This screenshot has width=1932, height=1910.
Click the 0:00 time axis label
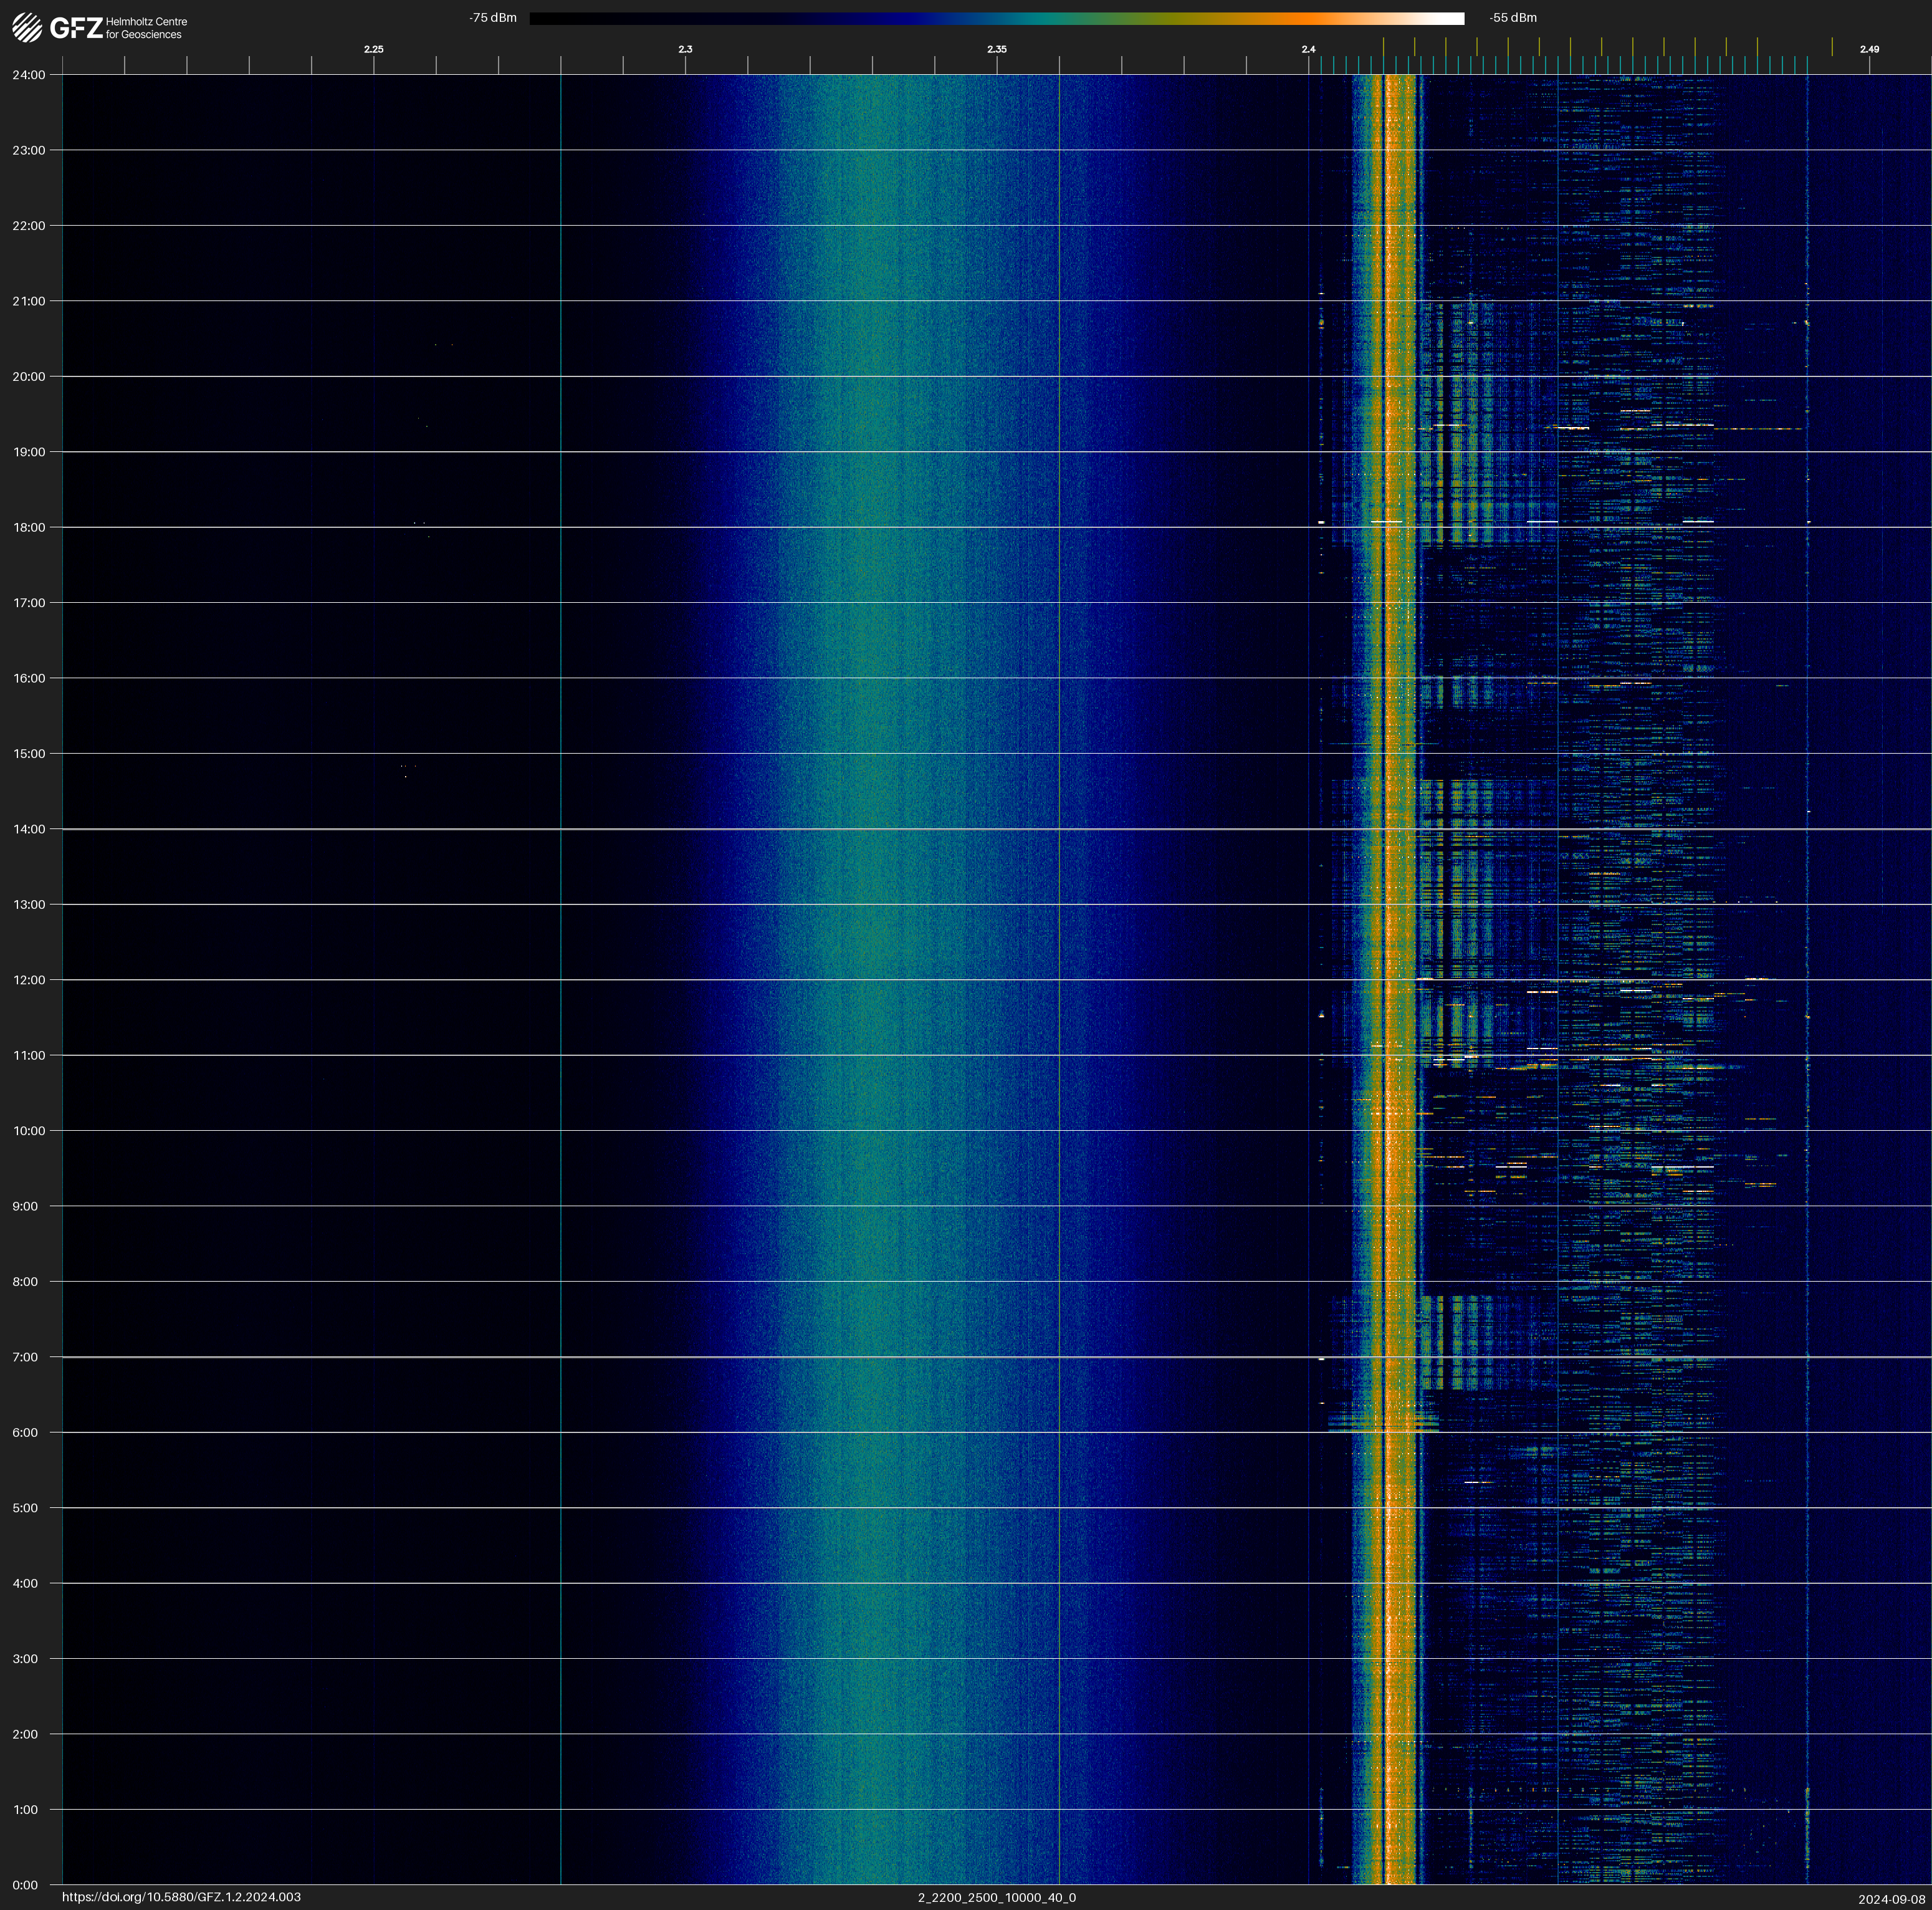pos(25,1885)
